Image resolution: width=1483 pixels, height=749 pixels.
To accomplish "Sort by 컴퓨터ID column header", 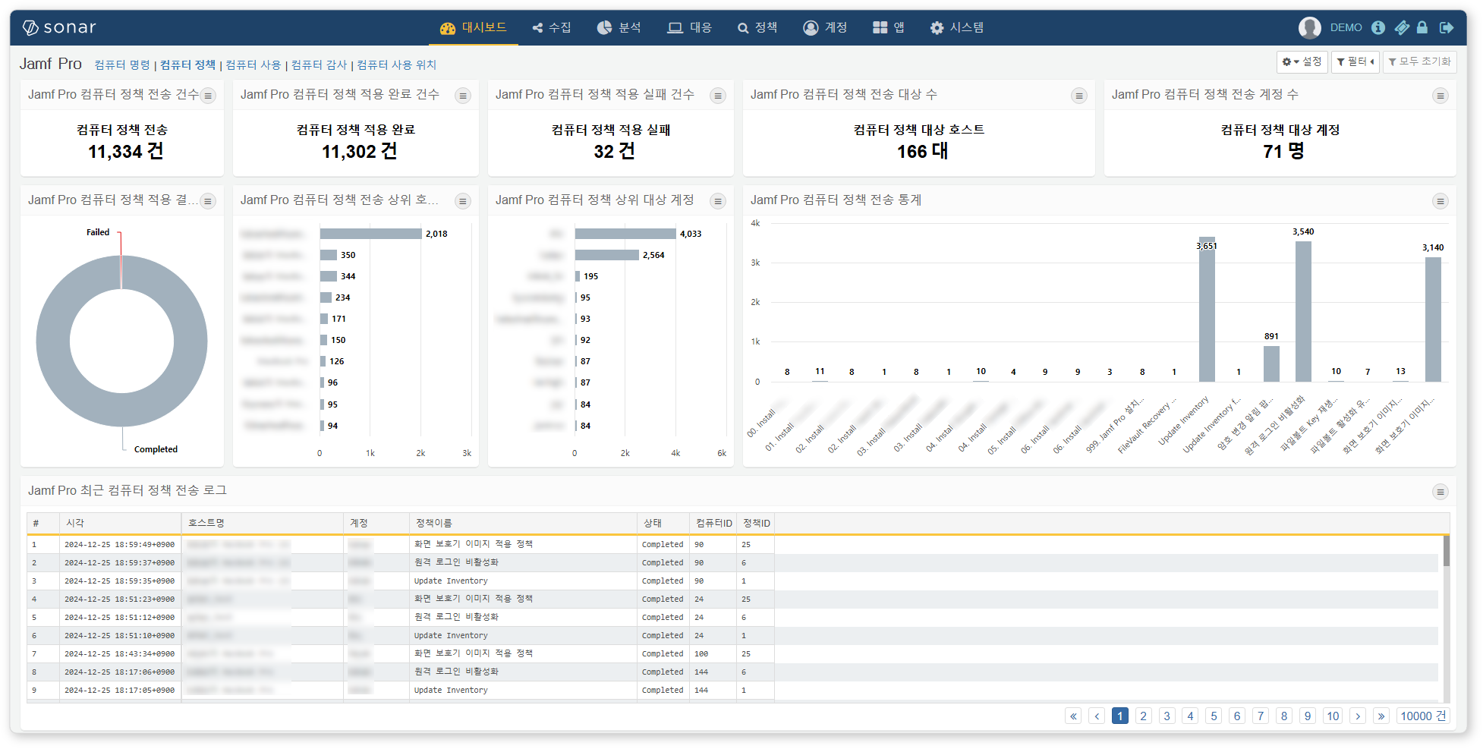I will [x=713, y=524].
